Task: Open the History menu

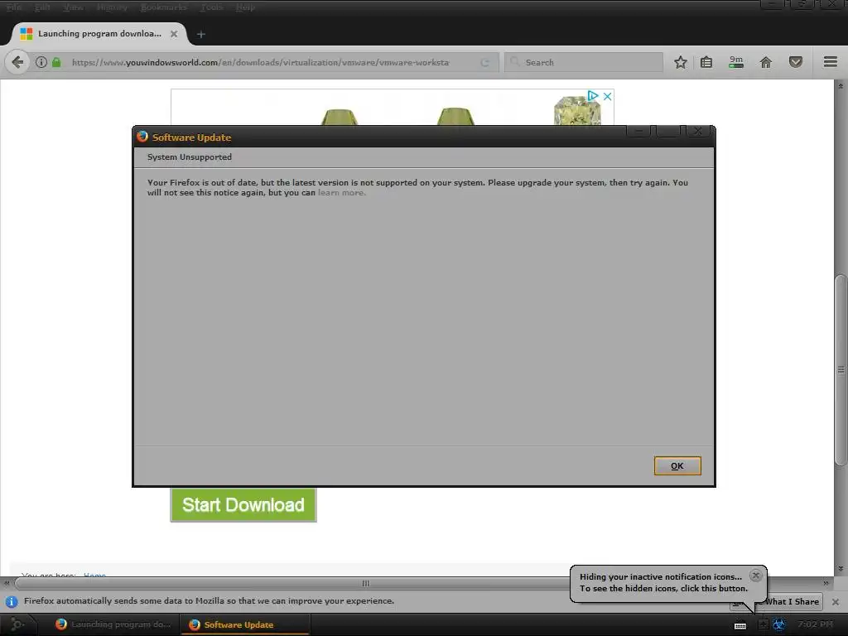Action: pos(112,7)
